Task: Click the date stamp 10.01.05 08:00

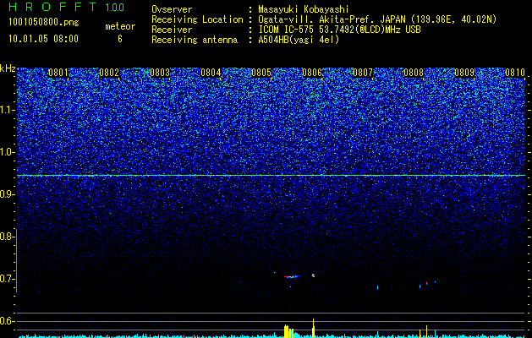Action: [x=43, y=39]
